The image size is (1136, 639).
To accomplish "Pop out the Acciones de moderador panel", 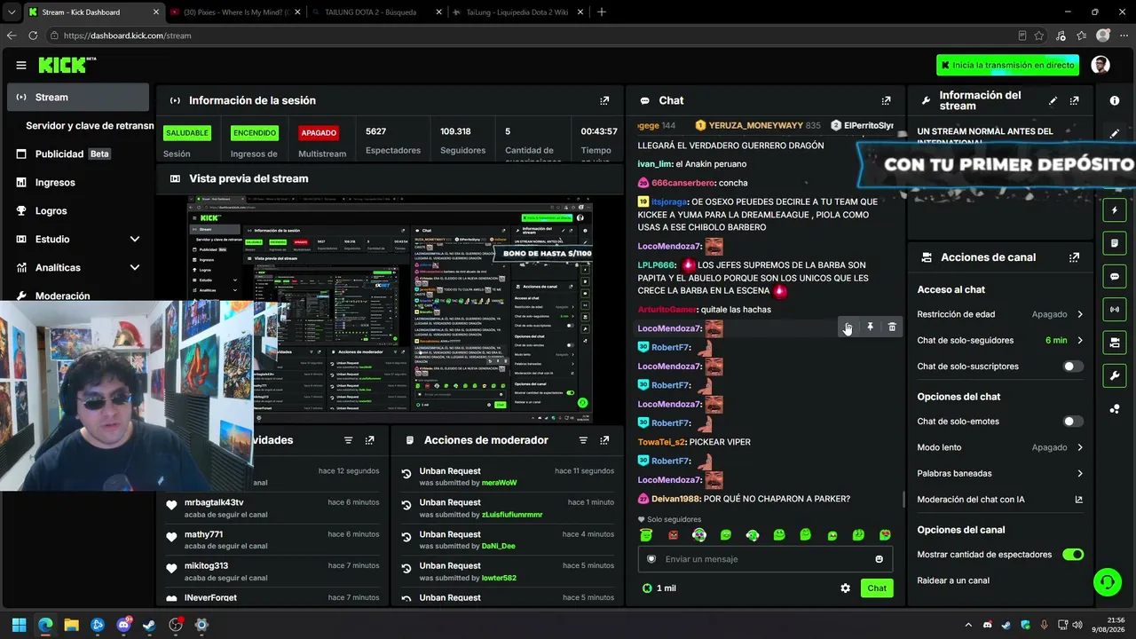I will (x=604, y=440).
